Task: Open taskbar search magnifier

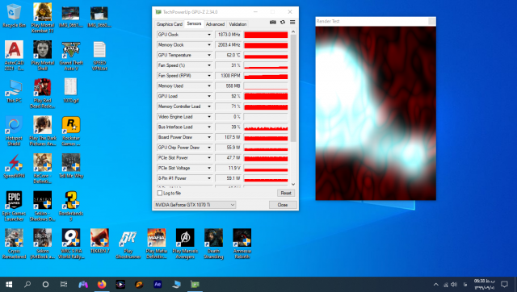Action: point(27,285)
